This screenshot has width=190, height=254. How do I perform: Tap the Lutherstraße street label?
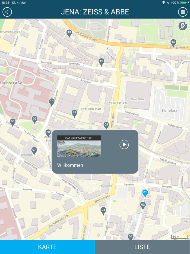pyautogui.click(x=31, y=165)
